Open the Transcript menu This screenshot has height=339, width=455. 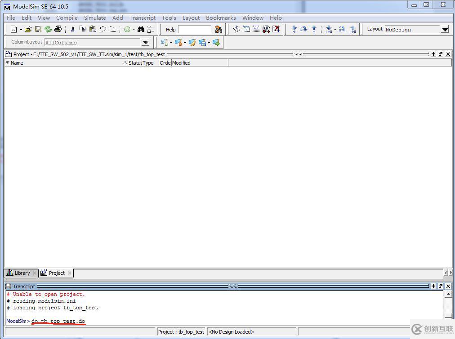tap(143, 18)
